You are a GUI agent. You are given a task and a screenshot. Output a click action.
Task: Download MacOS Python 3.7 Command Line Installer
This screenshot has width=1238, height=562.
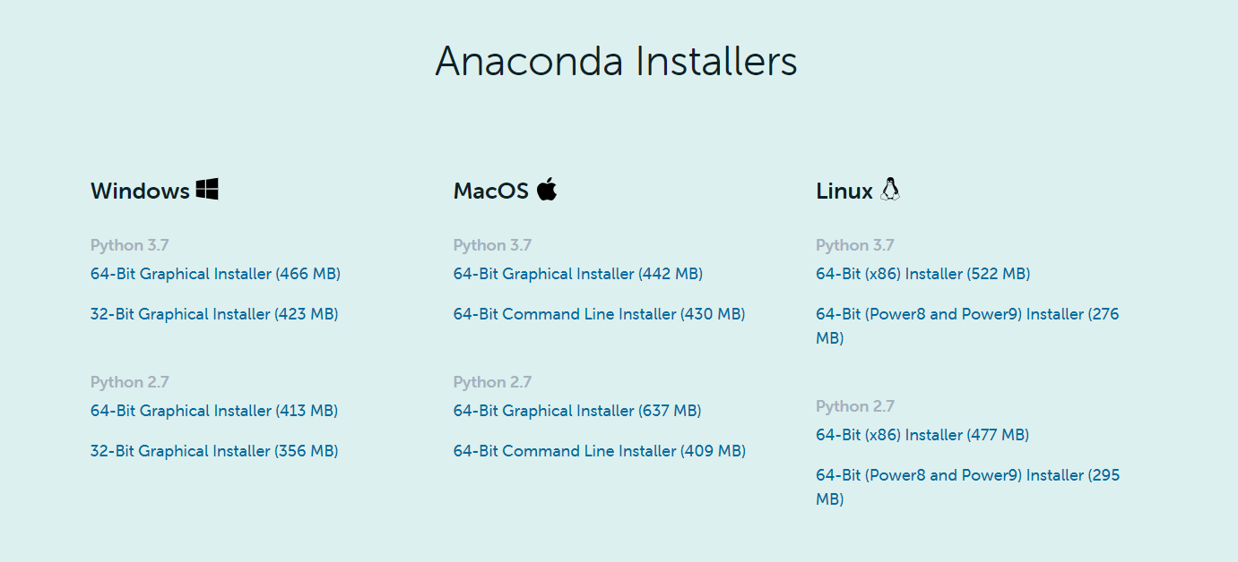599,314
